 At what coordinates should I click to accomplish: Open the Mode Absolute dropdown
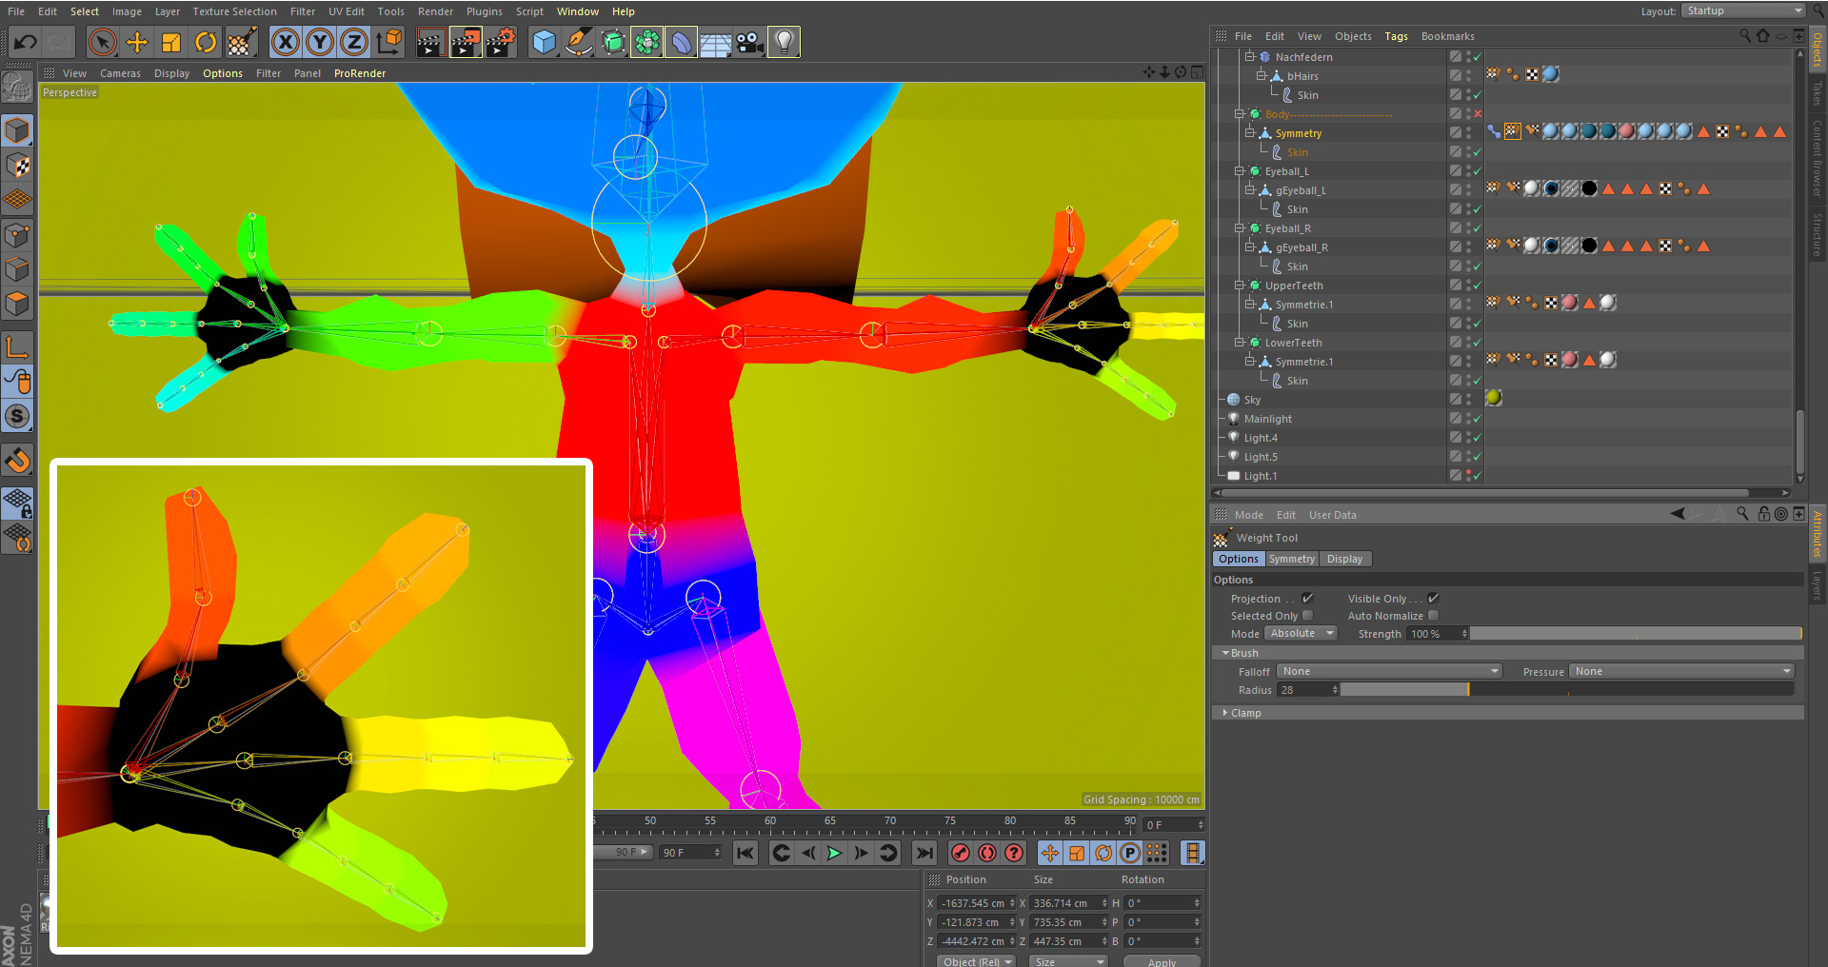[x=1301, y=633]
